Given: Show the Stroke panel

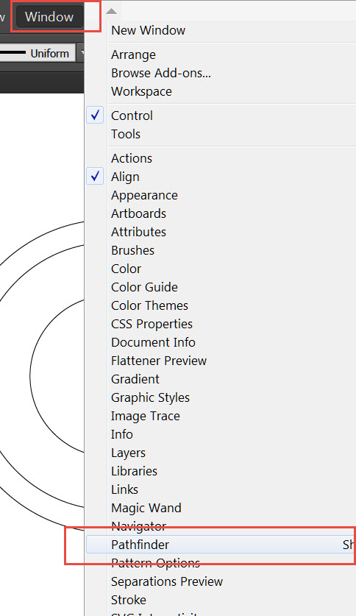Looking at the screenshot, I should pyautogui.click(x=128, y=600).
